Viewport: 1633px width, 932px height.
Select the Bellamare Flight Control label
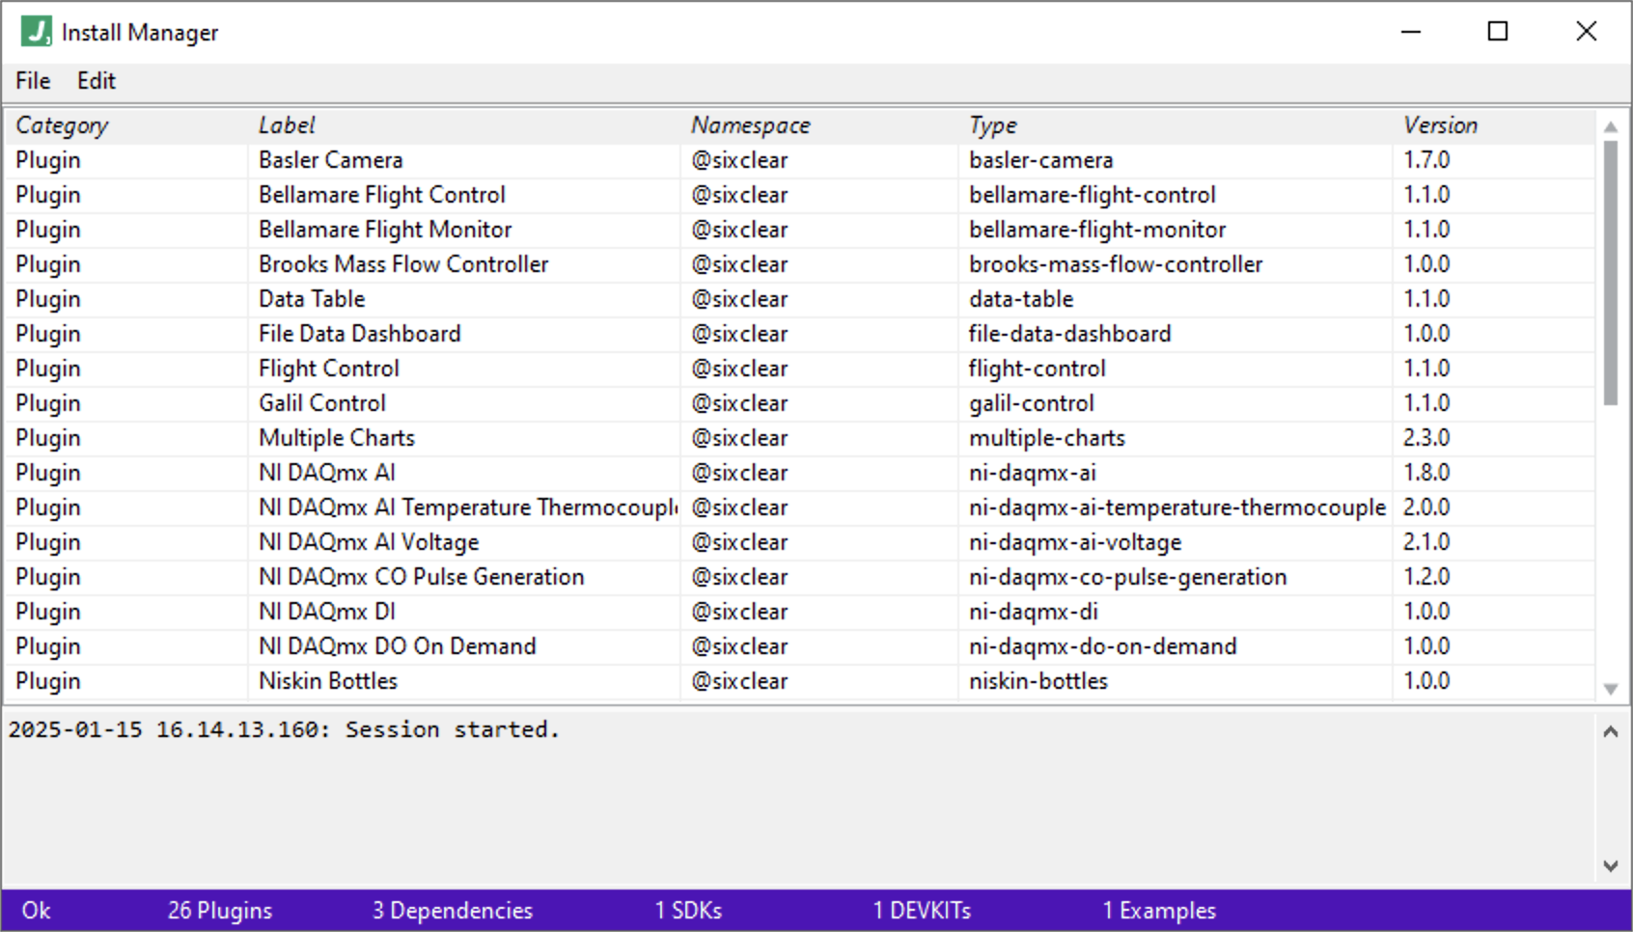point(382,195)
